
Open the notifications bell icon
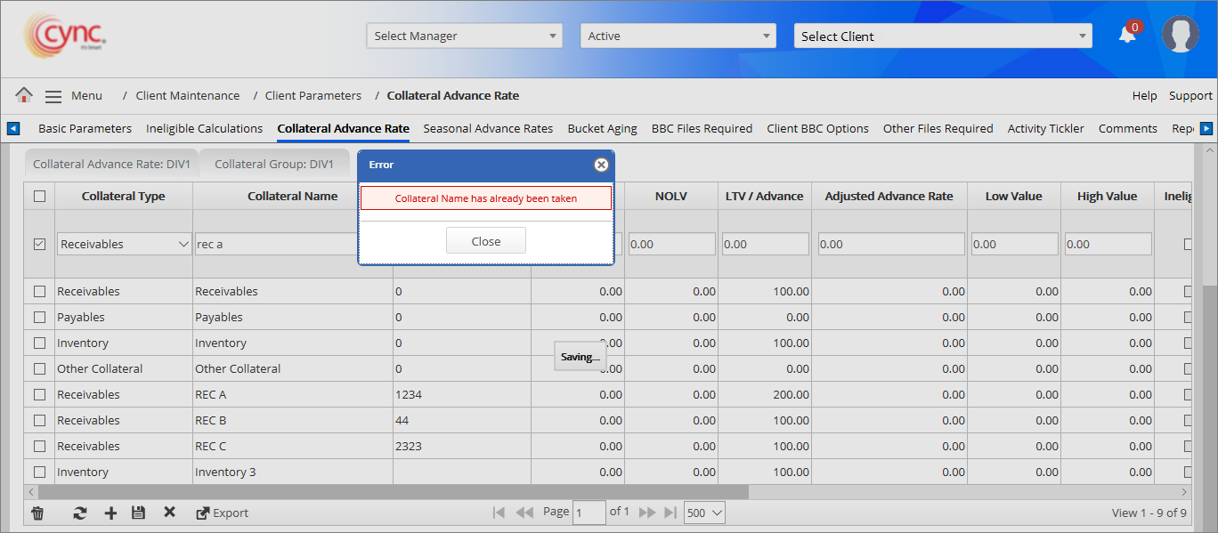[1127, 36]
